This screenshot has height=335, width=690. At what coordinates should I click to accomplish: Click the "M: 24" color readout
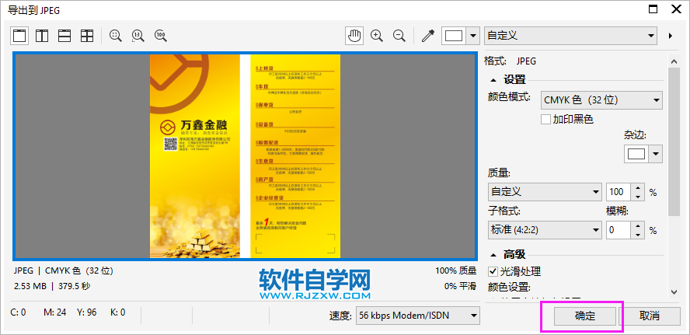tap(55, 312)
